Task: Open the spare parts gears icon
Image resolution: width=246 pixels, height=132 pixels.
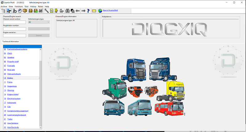Action: click(x=14, y=11)
